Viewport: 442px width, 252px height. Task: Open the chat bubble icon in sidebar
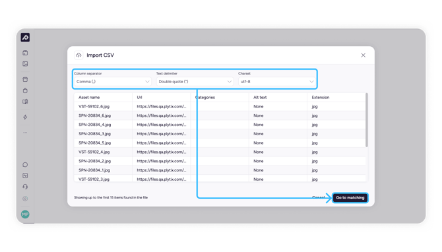(25, 165)
